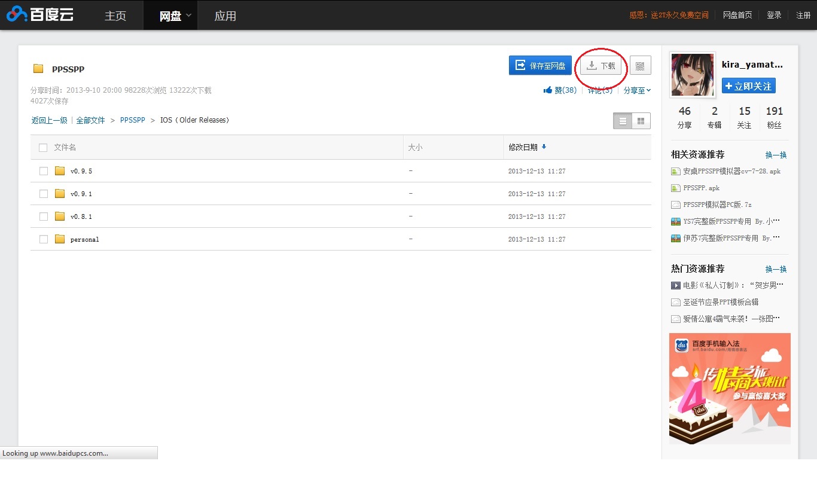The height and width of the screenshot is (485, 817).
Task: Click the 下载 download button
Action: point(601,66)
